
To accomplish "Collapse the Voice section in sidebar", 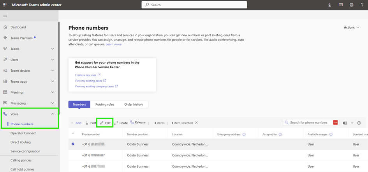I will coord(53,114).
